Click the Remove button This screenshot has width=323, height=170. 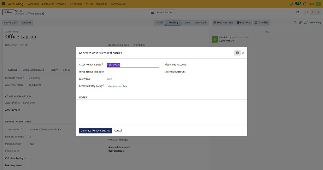tap(26, 23)
